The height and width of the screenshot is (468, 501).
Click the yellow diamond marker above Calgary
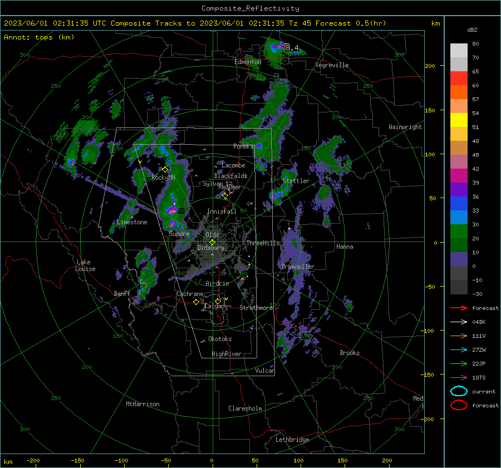[218, 301]
